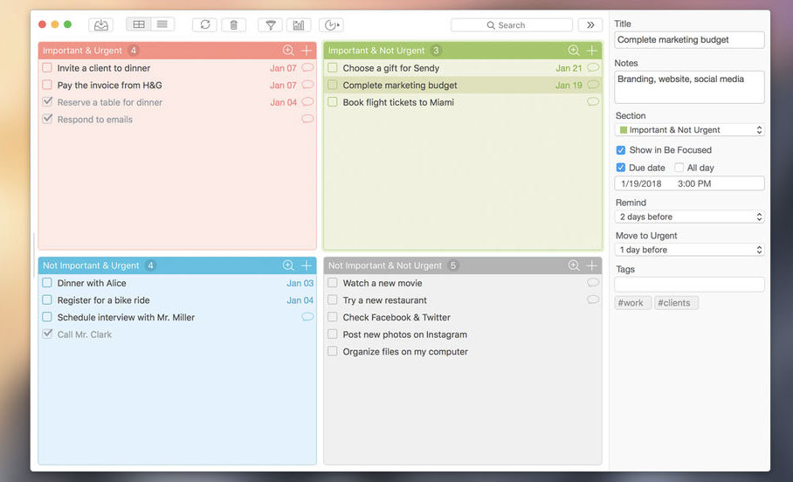Uncheck the Call Mr. Clark task
The image size is (793, 482).
pyautogui.click(x=47, y=334)
